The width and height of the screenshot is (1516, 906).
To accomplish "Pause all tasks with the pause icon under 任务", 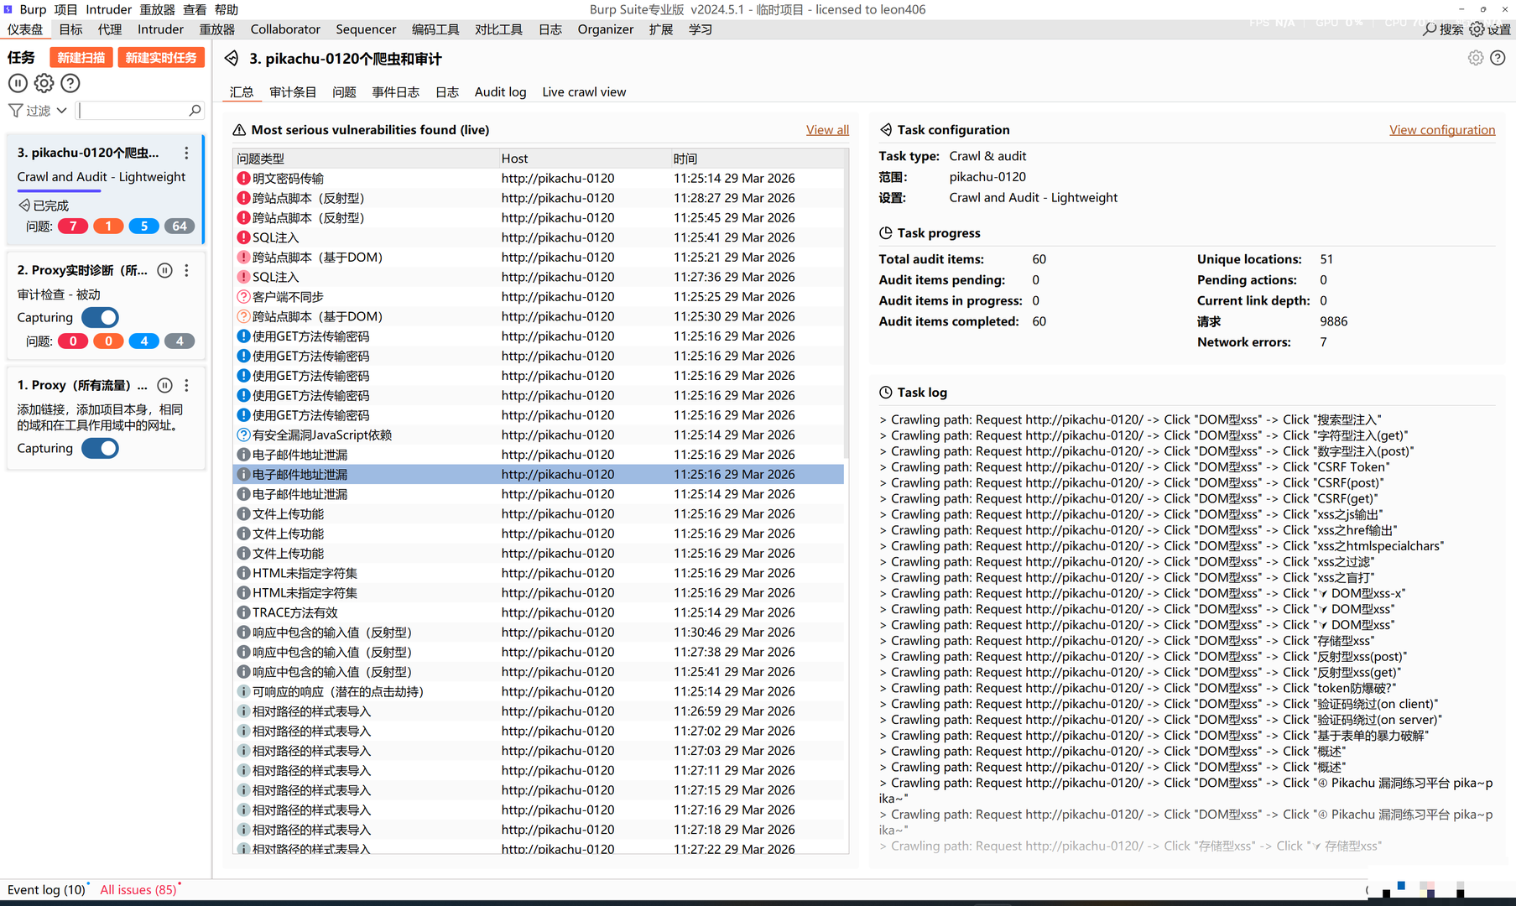I will pyautogui.click(x=18, y=83).
